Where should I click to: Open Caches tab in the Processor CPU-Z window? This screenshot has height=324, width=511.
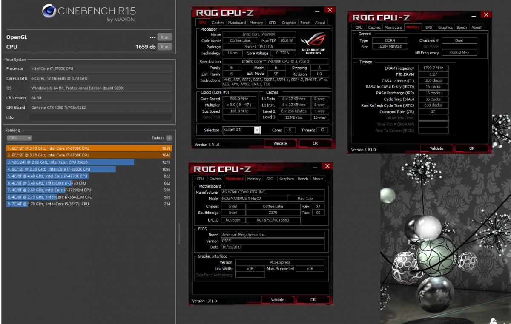click(218, 23)
